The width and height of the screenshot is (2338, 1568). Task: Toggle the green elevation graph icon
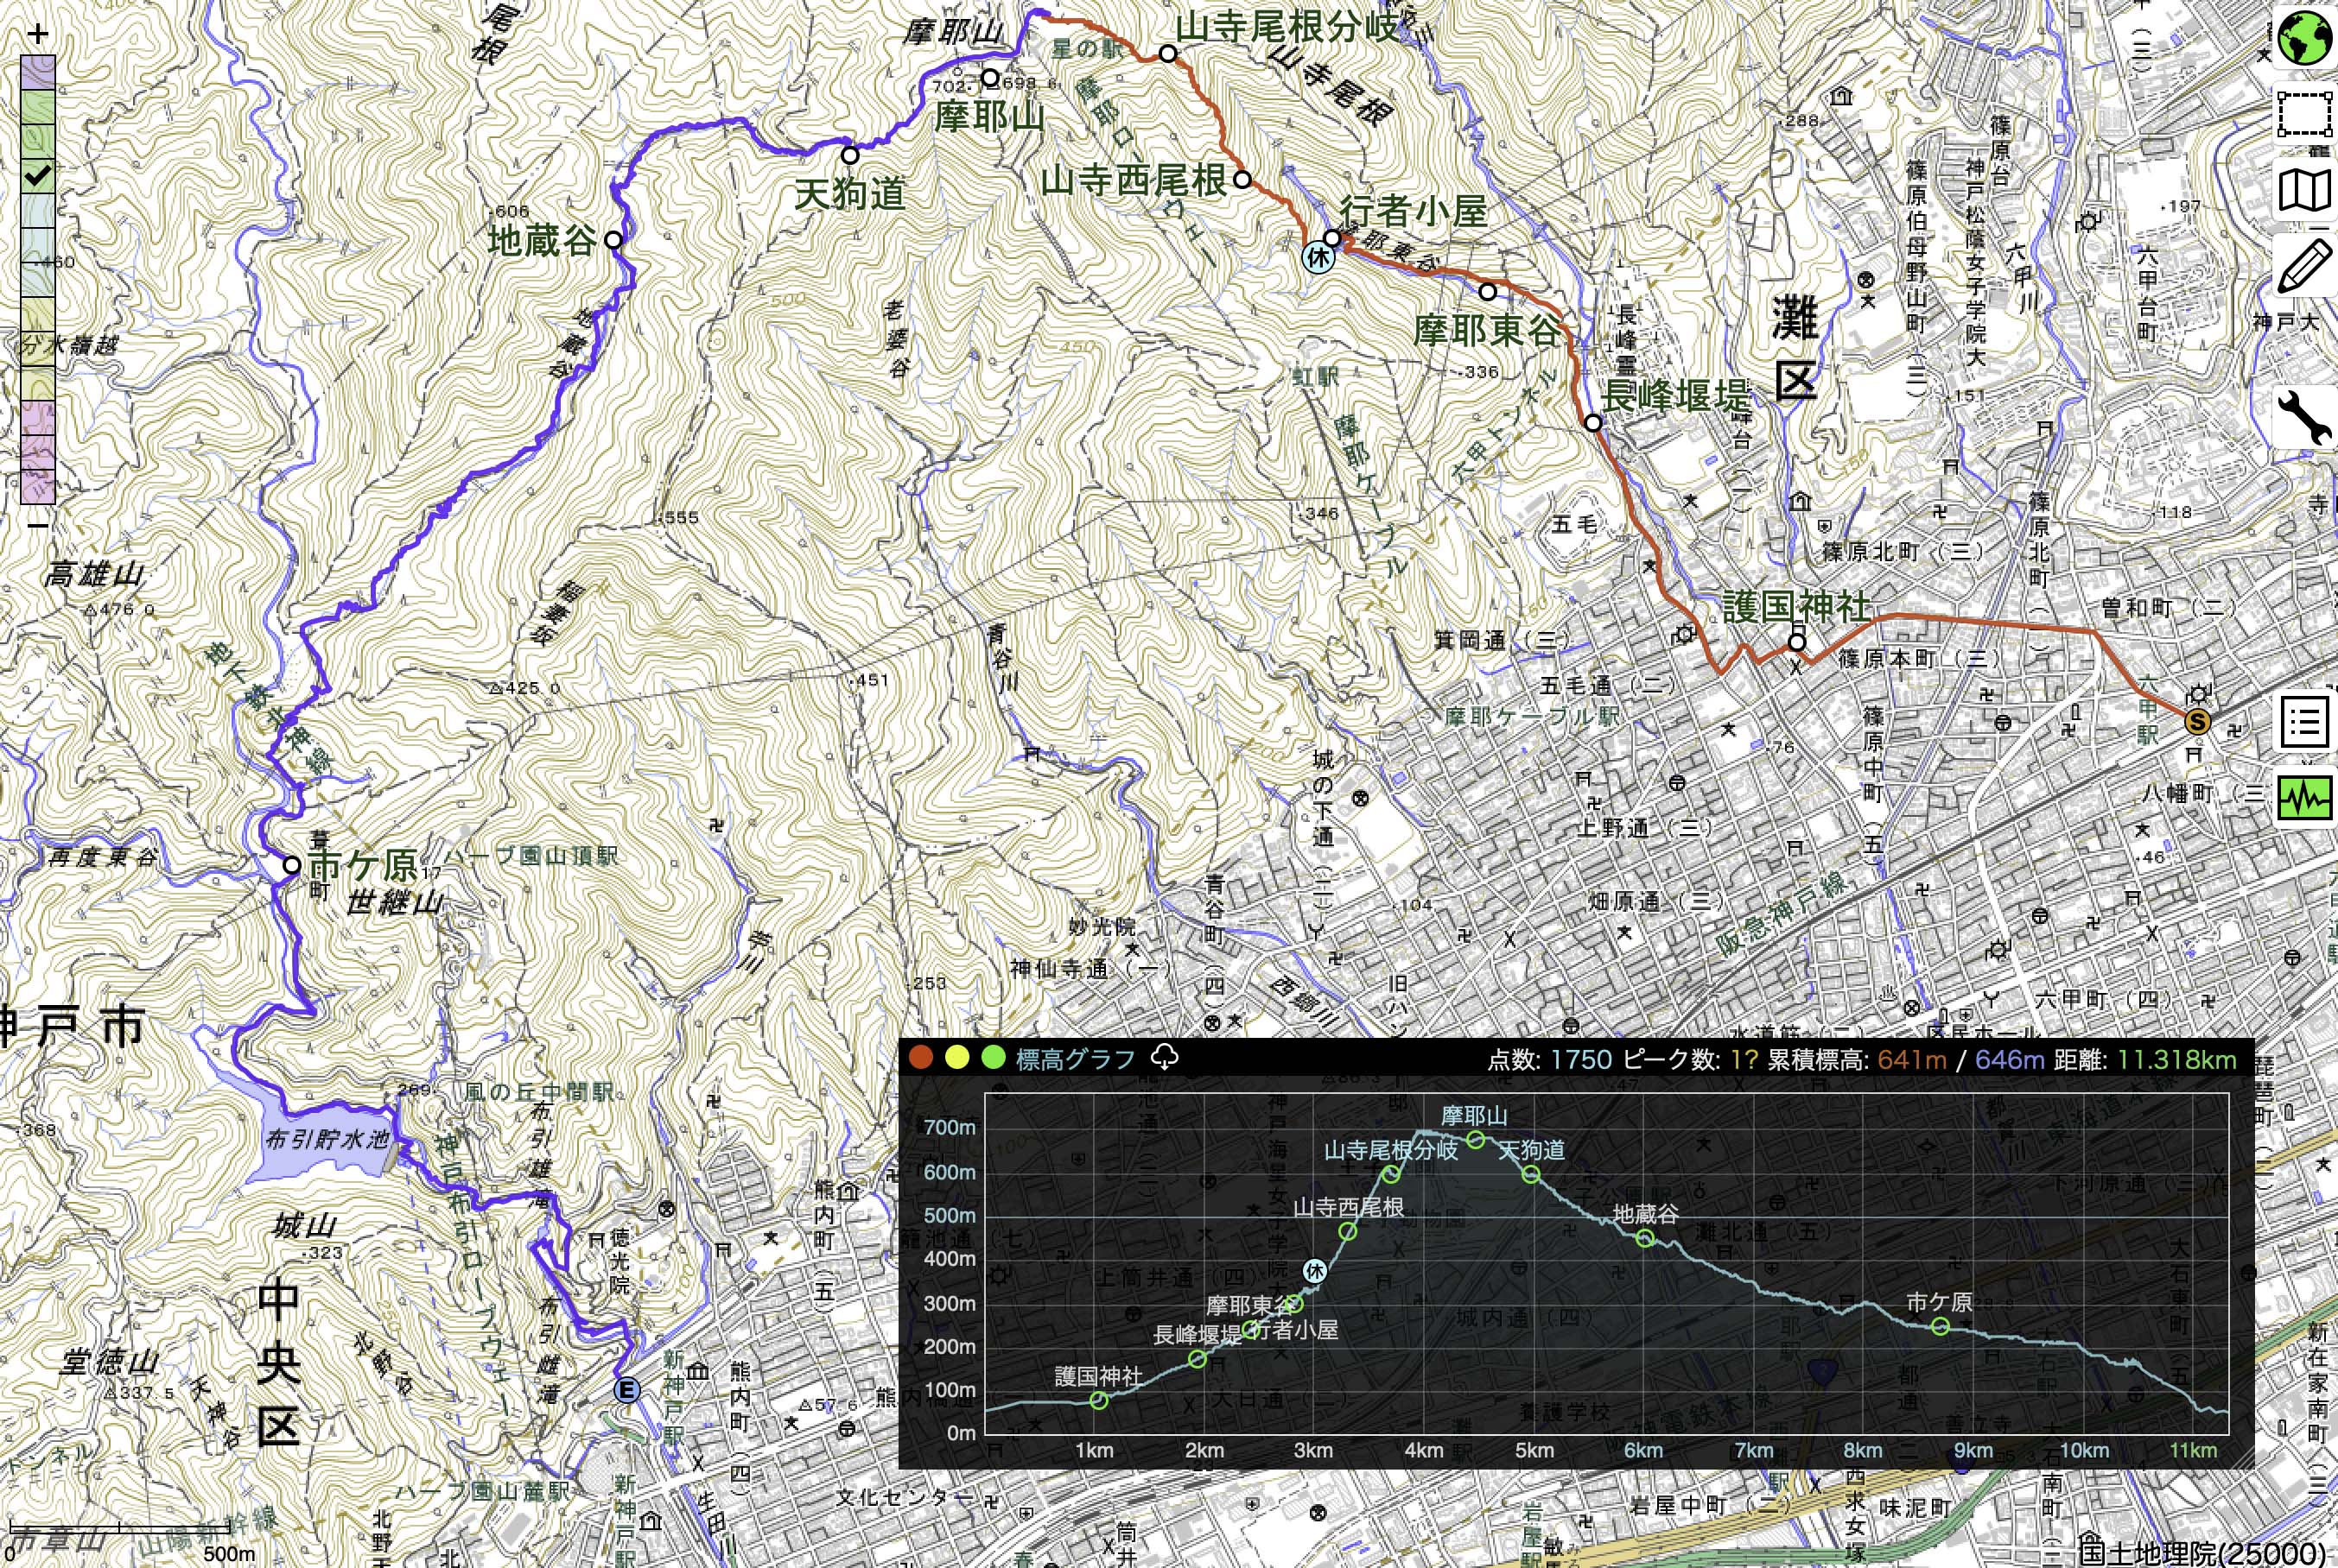pos(2306,798)
